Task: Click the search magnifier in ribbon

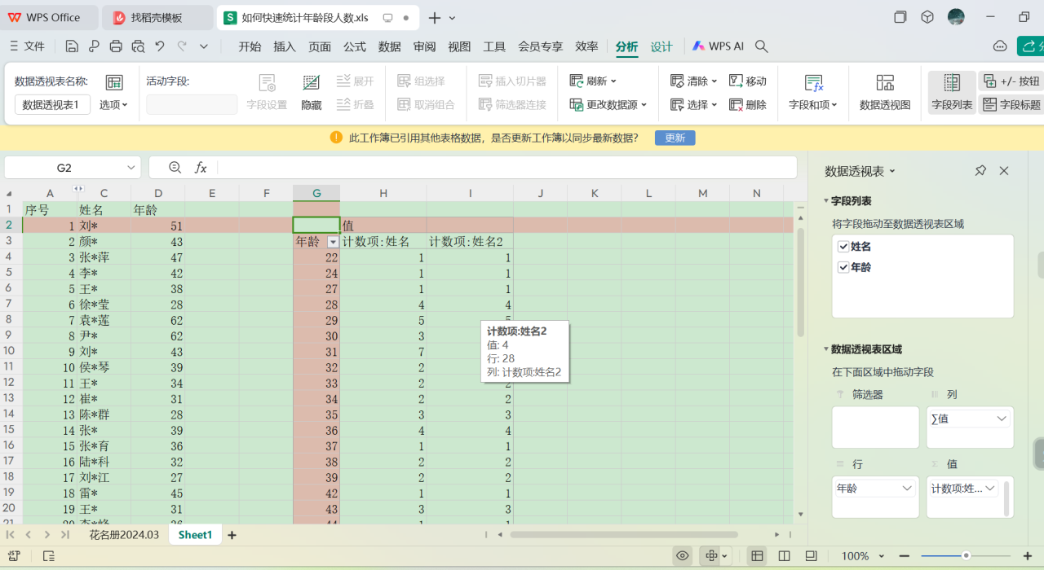Action: pos(762,46)
